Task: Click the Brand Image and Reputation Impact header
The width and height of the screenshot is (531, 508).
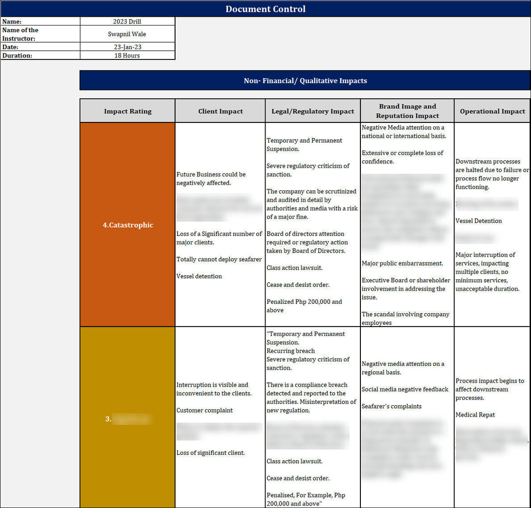Action: click(x=407, y=111)
